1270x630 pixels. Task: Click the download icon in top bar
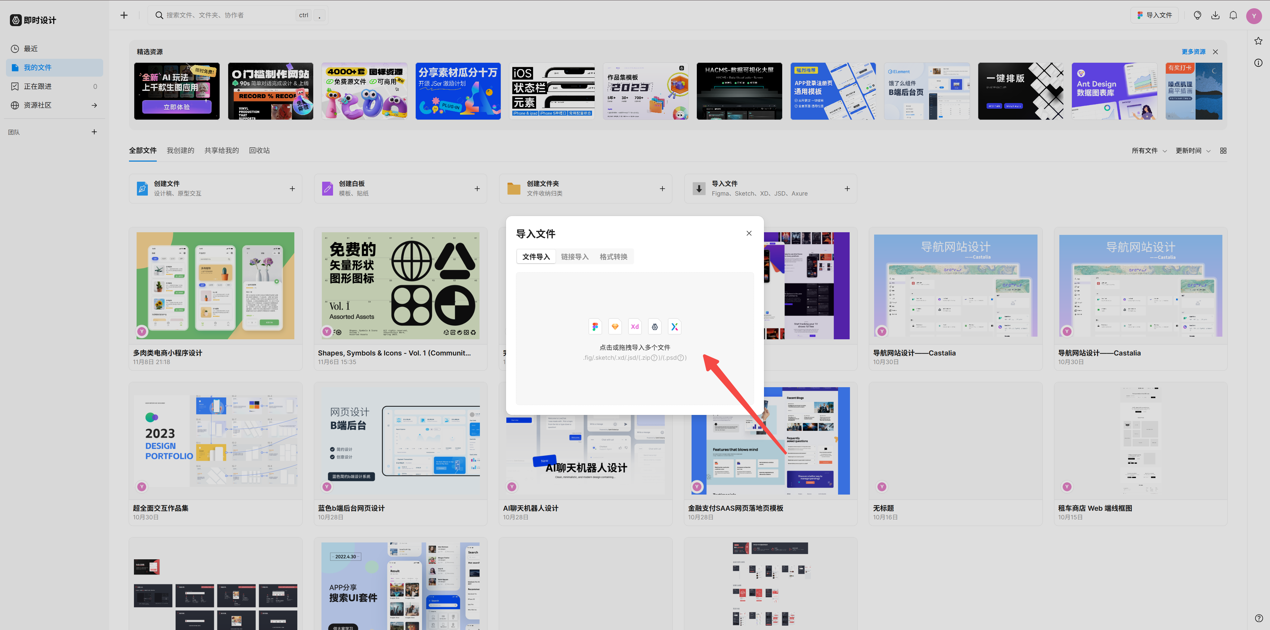click(x=1215, y=15)
